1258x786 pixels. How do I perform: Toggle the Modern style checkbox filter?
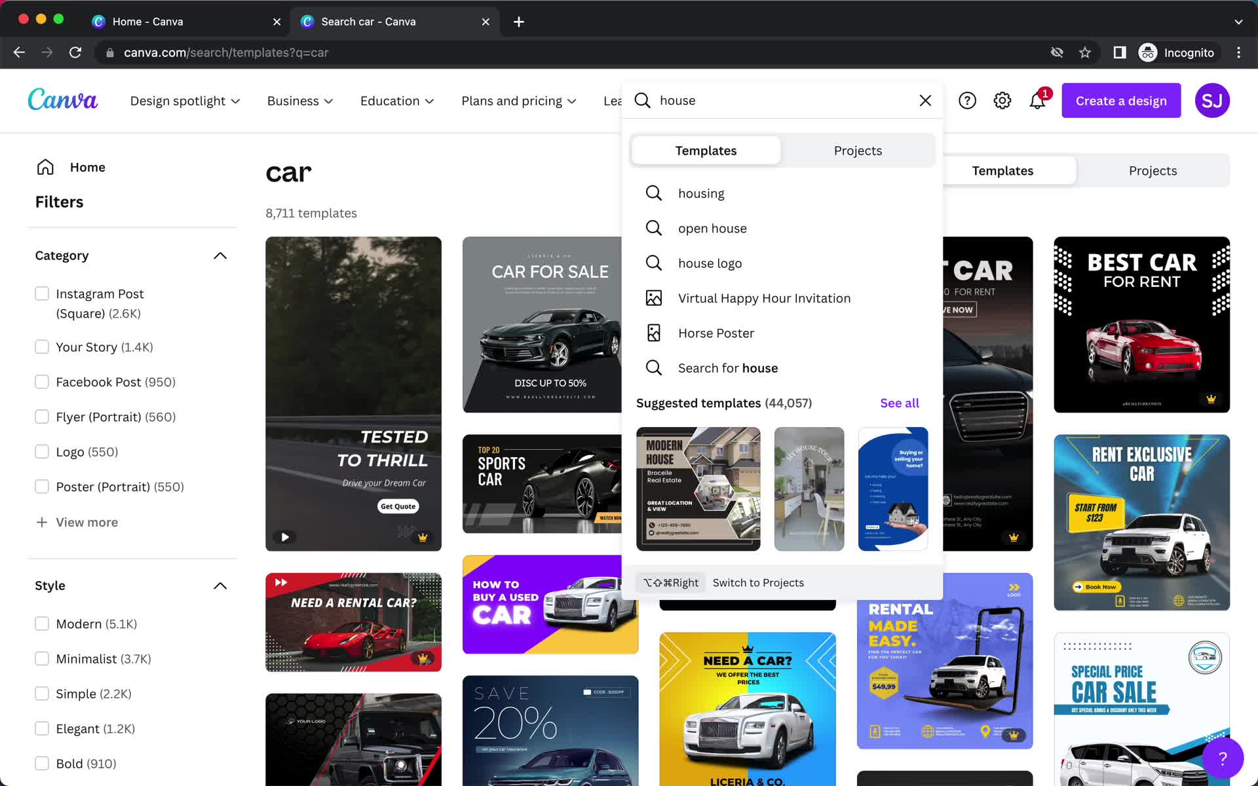coord(43,623)
